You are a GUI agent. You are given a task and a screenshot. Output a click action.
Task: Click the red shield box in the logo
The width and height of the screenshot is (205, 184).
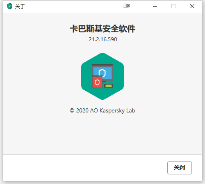97,82
